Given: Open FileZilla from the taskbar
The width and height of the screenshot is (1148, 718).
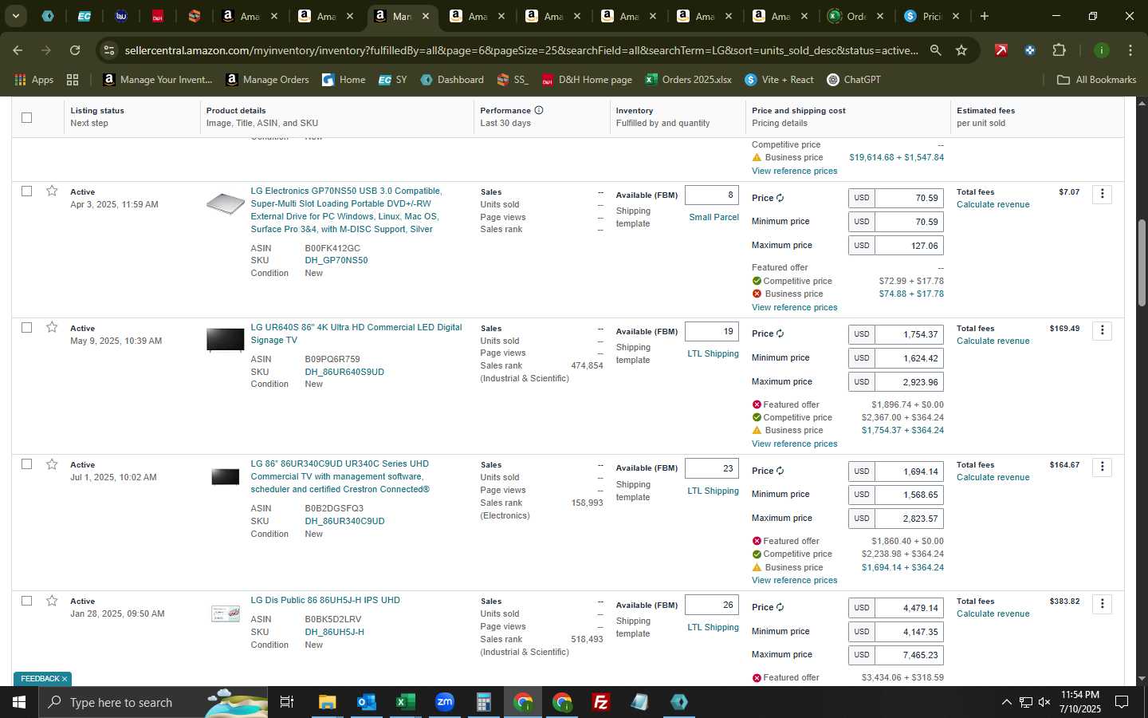Looking at the screenshot, I should click(x=601, y=702).
